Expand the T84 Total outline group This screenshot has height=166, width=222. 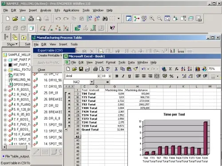(69, 94)
